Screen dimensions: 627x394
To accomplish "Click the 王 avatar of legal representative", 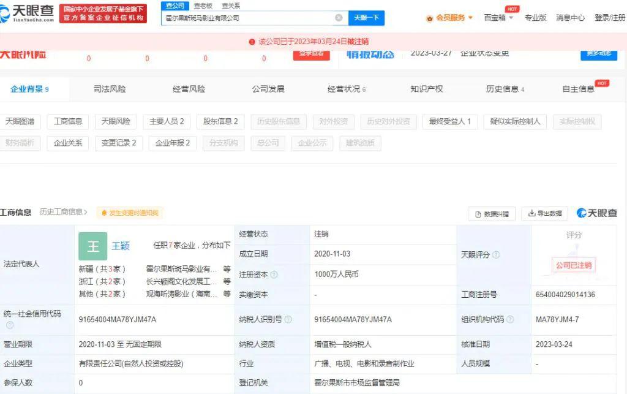I will (x=92, y=246).
